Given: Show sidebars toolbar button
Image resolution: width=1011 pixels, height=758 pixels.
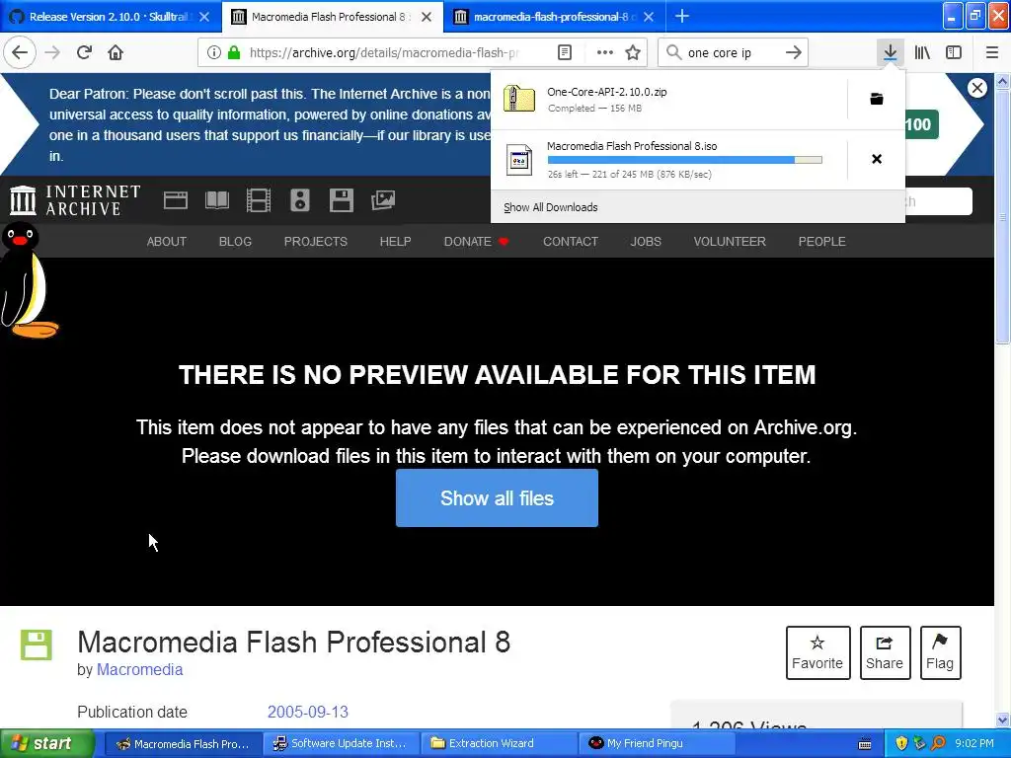Looking at the screenshot, I should pyautogui.click(x=954, y=52).
